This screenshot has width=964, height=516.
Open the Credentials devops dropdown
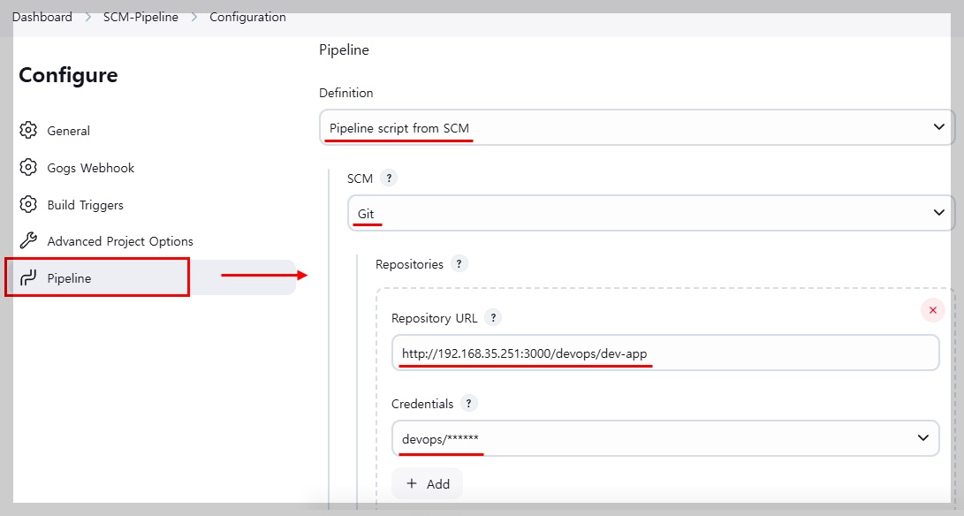[x=665, y=438]
